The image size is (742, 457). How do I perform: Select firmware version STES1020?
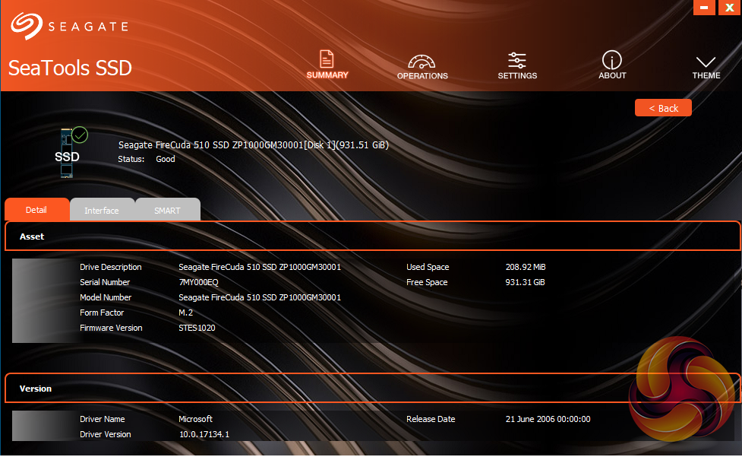(x=197, y=328)
